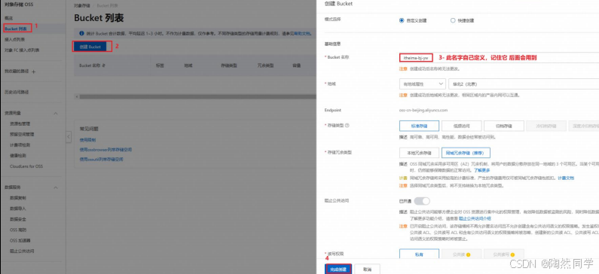Viewport: 599px width, 274px height.
Task: Click the warning icon on 公共读写
Action: coord(512,254)
